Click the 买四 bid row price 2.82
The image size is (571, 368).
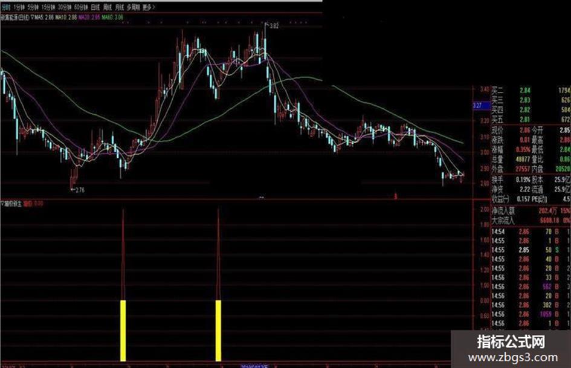pos(524,110)
